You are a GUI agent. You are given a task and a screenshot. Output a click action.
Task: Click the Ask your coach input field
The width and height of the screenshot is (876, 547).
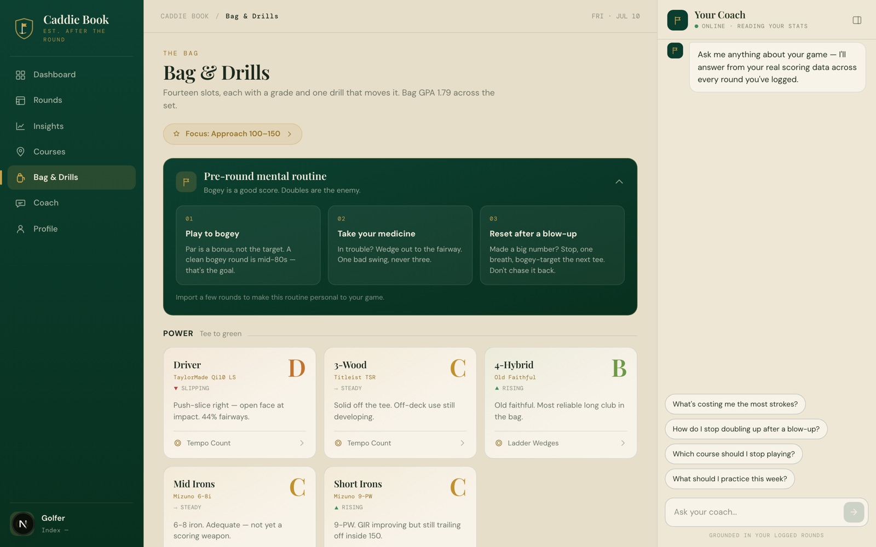(754, 512)
